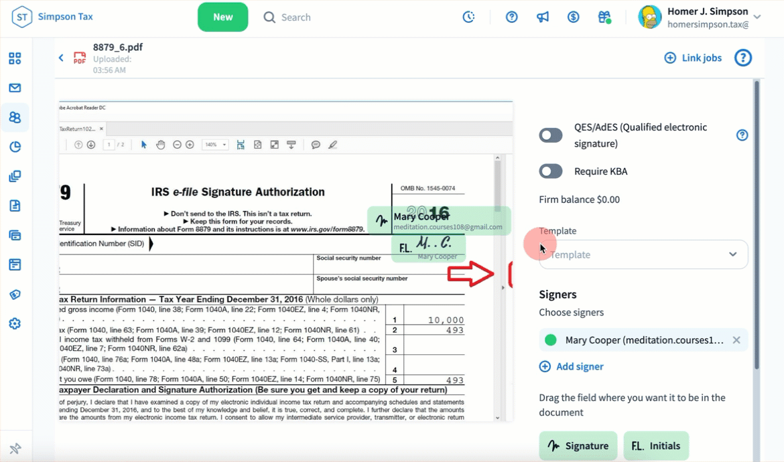The height and width of the screenshot is (462, 784).
Task: Click the gift box icon in header
Action: [604, 17]
